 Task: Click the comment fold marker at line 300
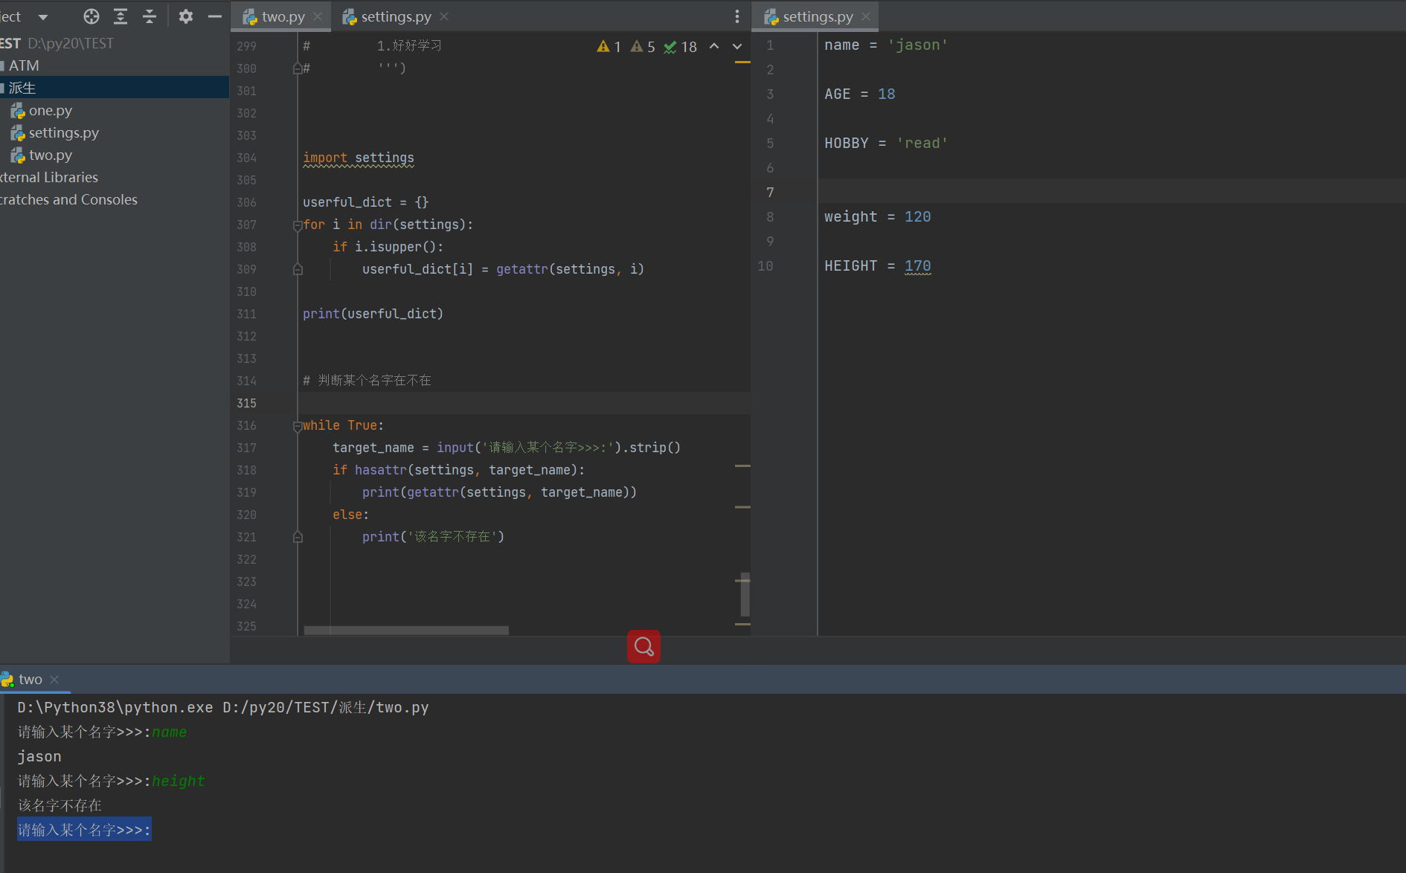tap(298, 68)
